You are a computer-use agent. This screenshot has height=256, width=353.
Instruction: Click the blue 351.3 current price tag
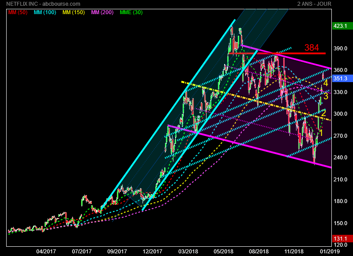tap(342, 79)
